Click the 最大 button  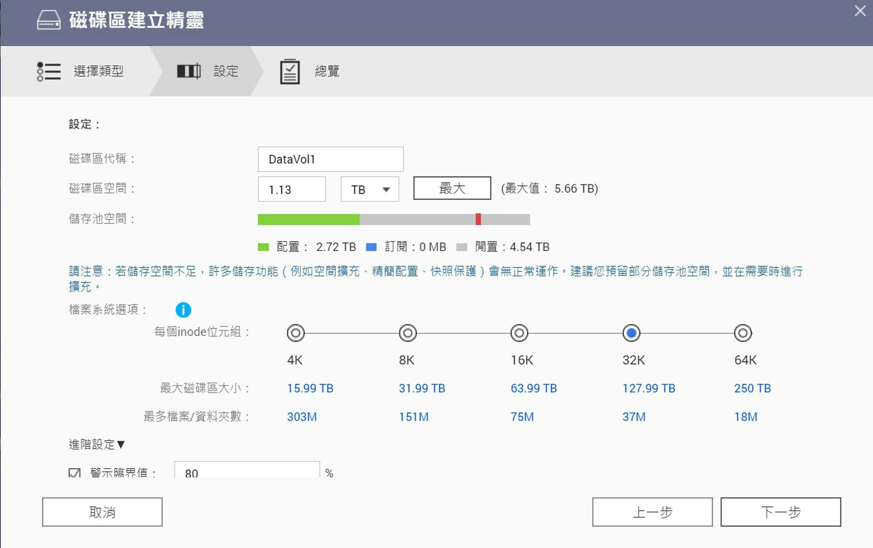click(452, 188)
